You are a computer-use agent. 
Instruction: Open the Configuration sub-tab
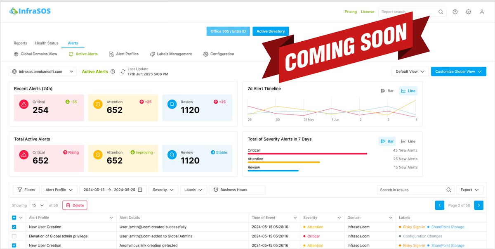(x=219, y=54)
